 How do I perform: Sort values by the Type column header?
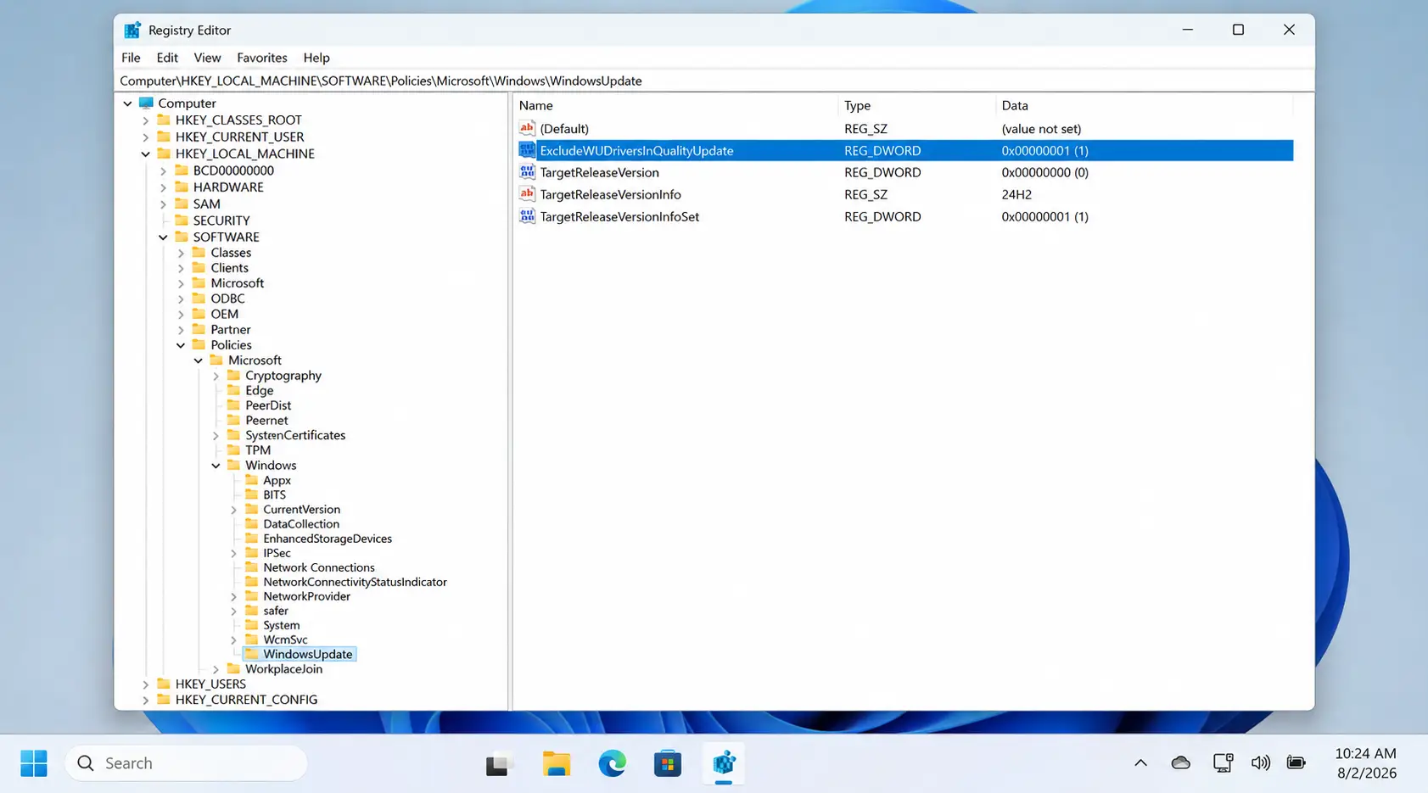[x=917, y=105]
